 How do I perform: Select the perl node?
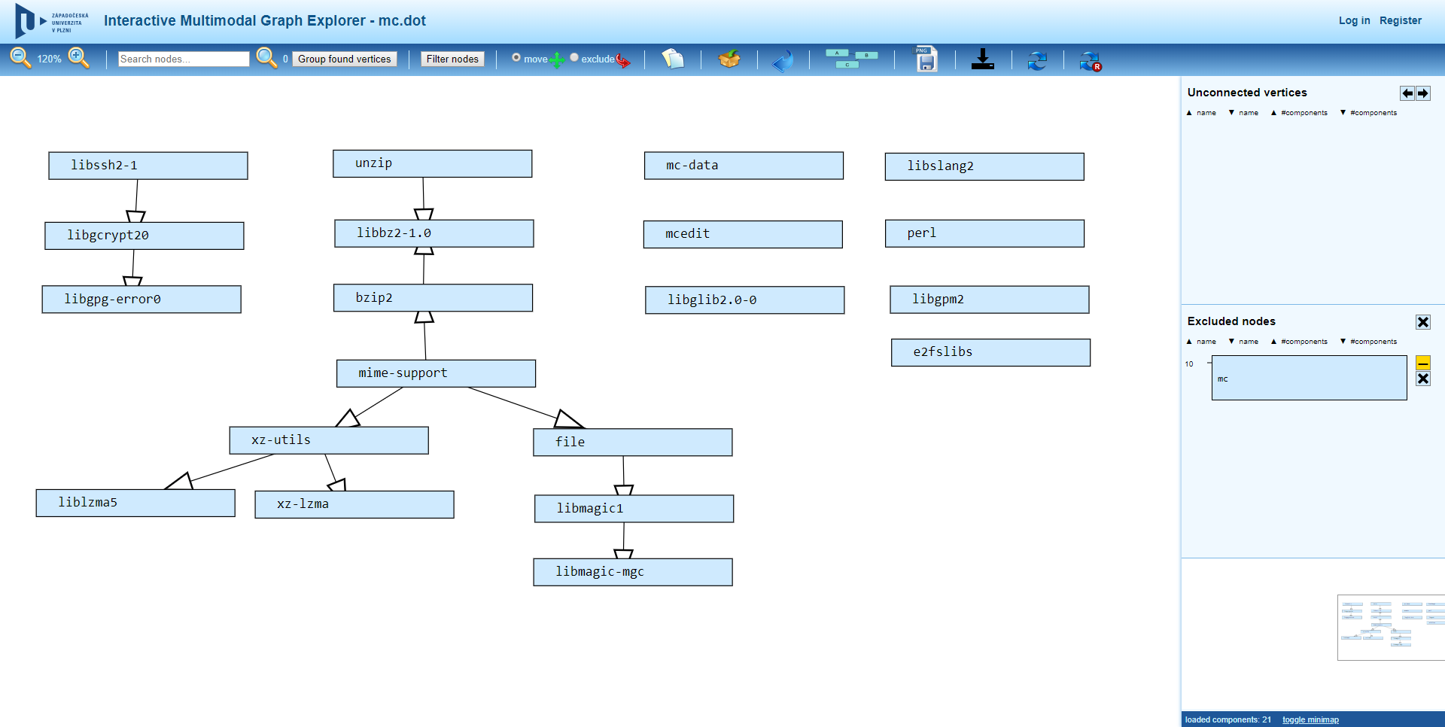pyautogui.click(x=984, y=233)
